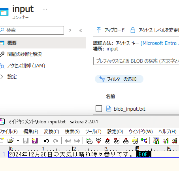
Task: Click line number 1 in editor gutter
Action: 4,154
